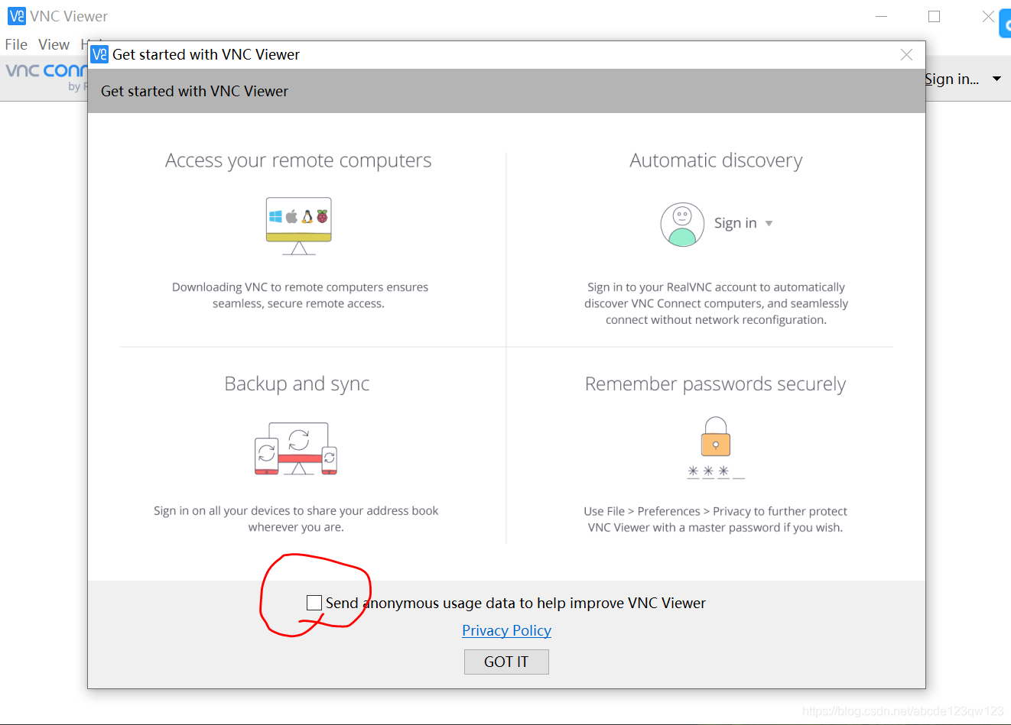Click the Backup and sync devices icon
The height and width of the screenshot is (725, 1011).
(296, 448)
